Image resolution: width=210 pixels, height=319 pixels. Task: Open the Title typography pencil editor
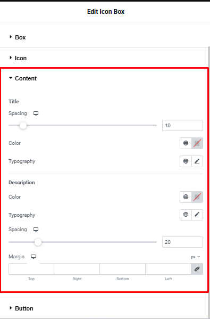(197, 161)
